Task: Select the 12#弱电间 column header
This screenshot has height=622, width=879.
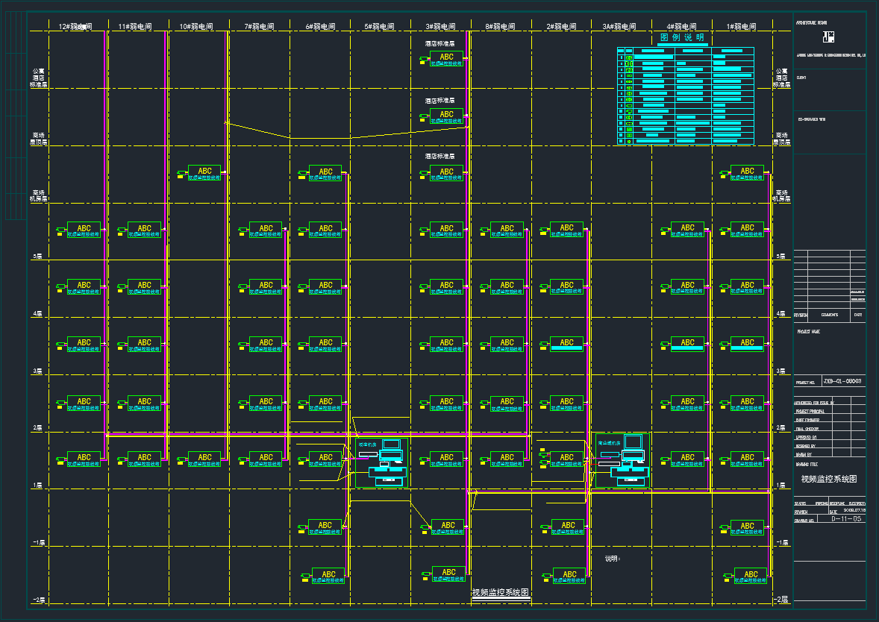Action: coord(75,27)
